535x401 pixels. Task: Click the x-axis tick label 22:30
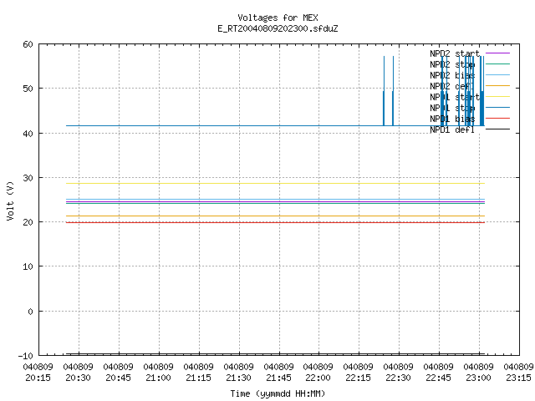tap(398, 378)
